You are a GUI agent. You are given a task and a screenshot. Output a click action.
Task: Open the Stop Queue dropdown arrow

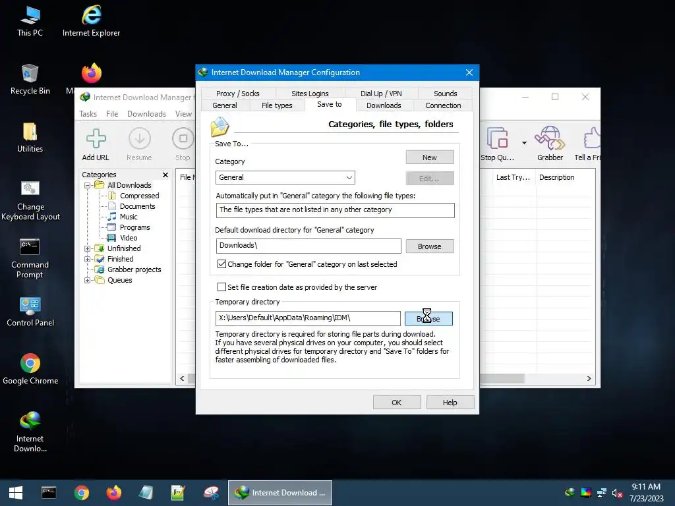click(524, 143)
